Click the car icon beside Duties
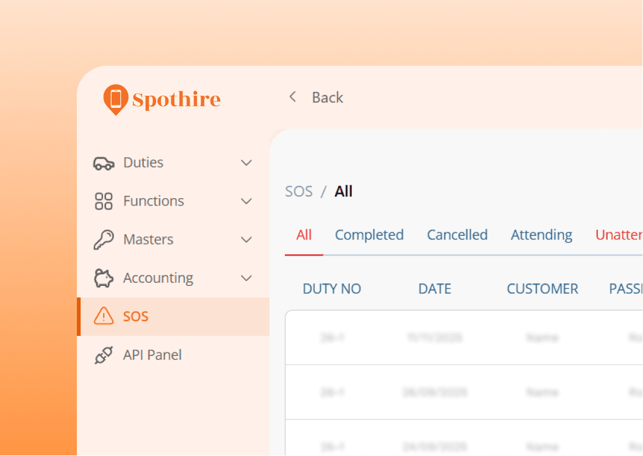 104,163
